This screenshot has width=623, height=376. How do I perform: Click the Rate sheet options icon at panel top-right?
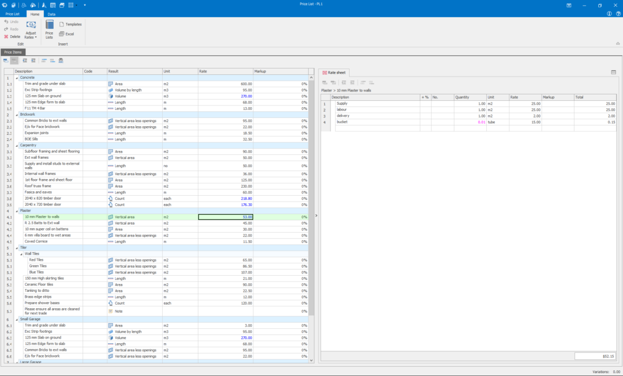(x=613, y=71)
